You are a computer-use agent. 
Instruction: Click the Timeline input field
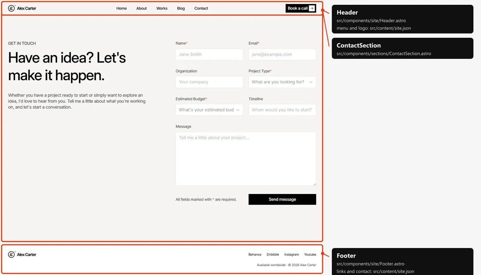(x=282, y=110)
